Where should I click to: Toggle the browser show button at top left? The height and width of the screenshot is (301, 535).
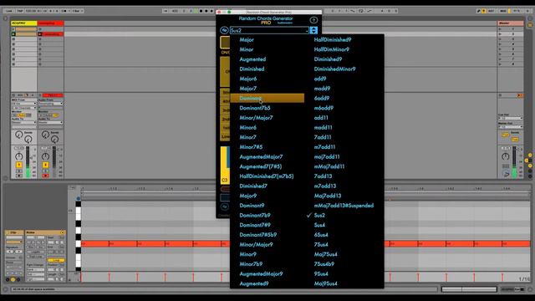click(6, 18)
